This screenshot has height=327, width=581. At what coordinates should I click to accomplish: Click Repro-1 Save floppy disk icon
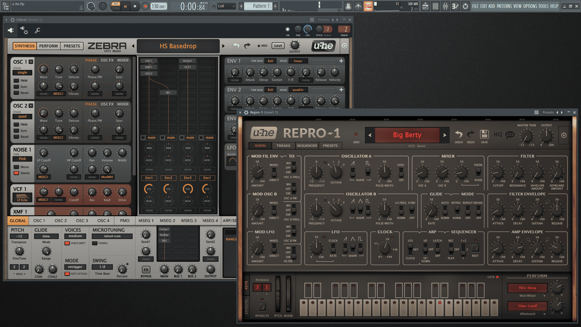pos(484,134)
